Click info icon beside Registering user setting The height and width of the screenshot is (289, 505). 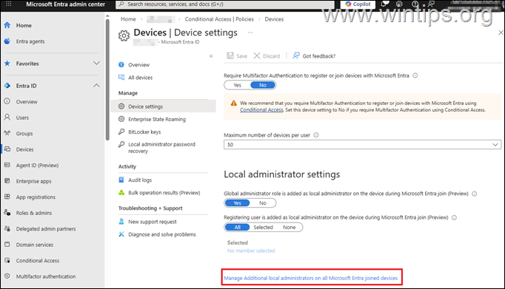tap(454, 217)
